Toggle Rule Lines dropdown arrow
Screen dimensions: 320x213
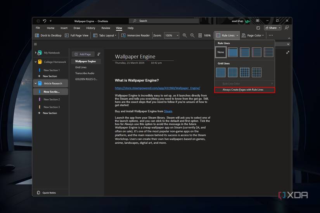[237, 36]
